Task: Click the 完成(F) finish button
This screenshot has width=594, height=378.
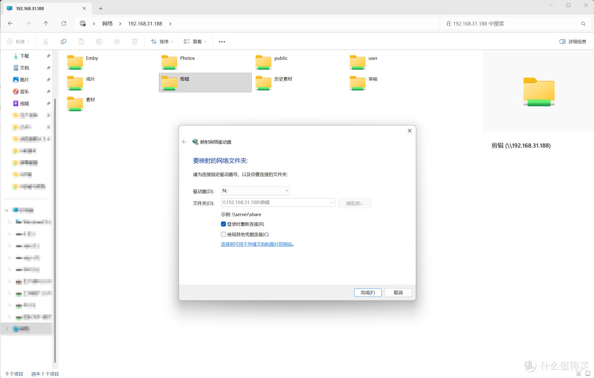Action: click(x=368, y=293)
